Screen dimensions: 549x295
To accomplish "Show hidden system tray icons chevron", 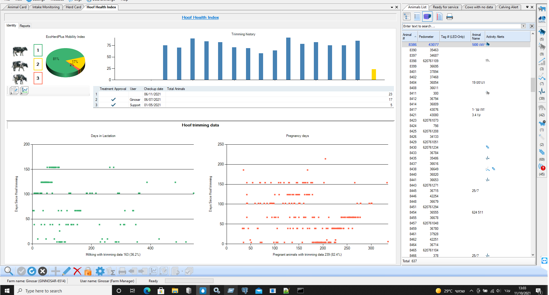I will pyautogui.click(x=471, y=291).
